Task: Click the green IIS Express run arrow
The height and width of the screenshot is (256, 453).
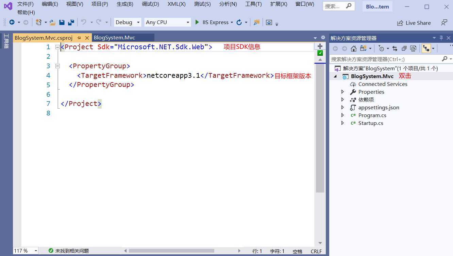Action: click(x=197, y=22)
